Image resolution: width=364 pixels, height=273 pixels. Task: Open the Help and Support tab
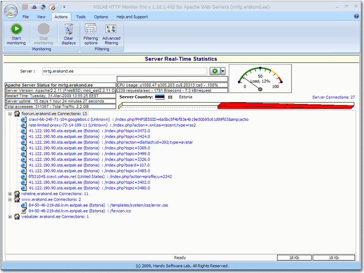point(132,17)
